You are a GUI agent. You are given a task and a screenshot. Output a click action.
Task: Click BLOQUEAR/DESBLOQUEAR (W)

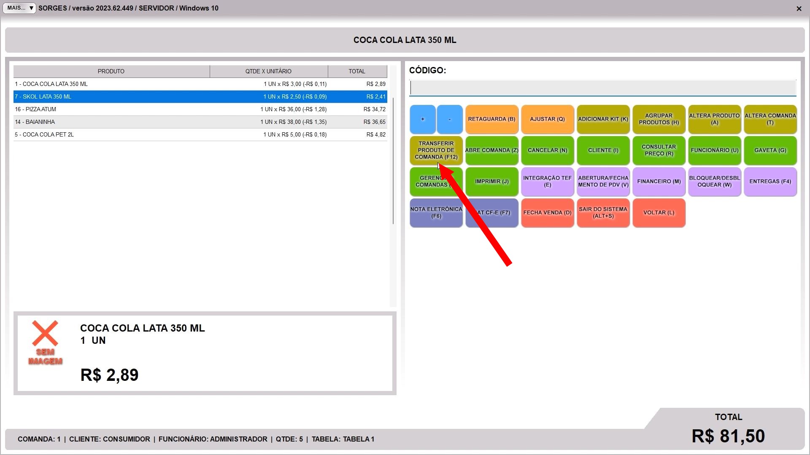tap(715, 182)
